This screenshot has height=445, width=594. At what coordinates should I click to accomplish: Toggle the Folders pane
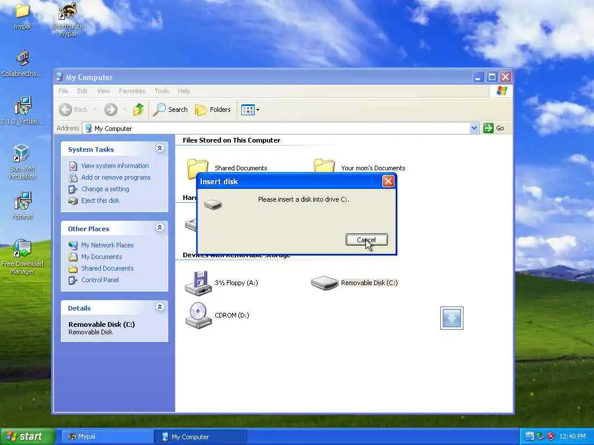(x=212, y=110)
